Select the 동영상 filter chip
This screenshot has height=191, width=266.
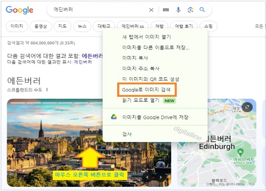tap(41, 26)
